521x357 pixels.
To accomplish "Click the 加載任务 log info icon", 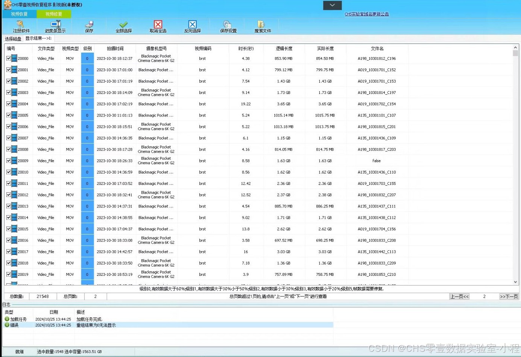I will click(7, 319).
